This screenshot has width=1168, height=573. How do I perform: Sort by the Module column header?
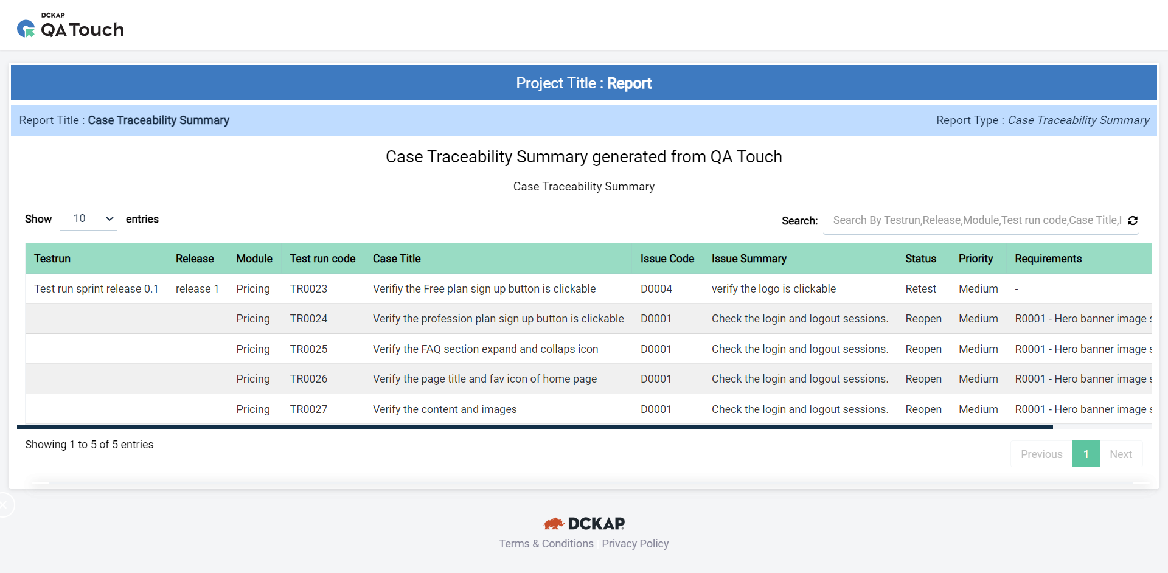click(x=254, y=259)
